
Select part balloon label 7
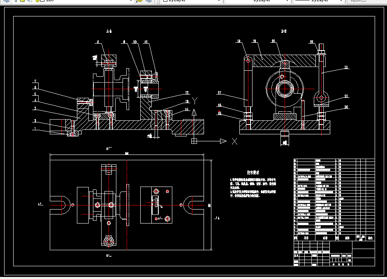(35, 81)
